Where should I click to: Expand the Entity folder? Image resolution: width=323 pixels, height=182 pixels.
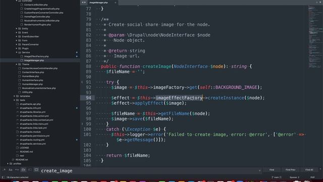17,28
